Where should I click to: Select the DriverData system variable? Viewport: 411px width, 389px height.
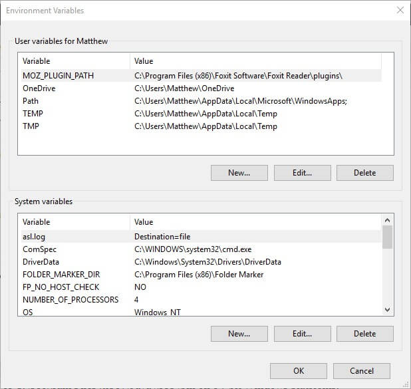(x=201, y=262)
